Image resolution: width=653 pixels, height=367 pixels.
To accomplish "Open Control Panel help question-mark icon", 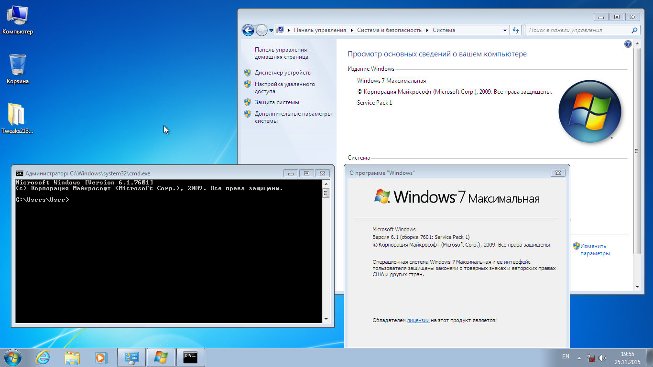I will (x=628, y=44).
